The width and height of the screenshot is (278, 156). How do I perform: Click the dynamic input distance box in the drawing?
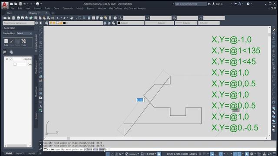140,100
